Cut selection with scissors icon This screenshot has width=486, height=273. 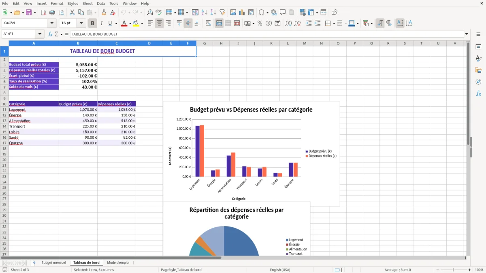(72, 13)
